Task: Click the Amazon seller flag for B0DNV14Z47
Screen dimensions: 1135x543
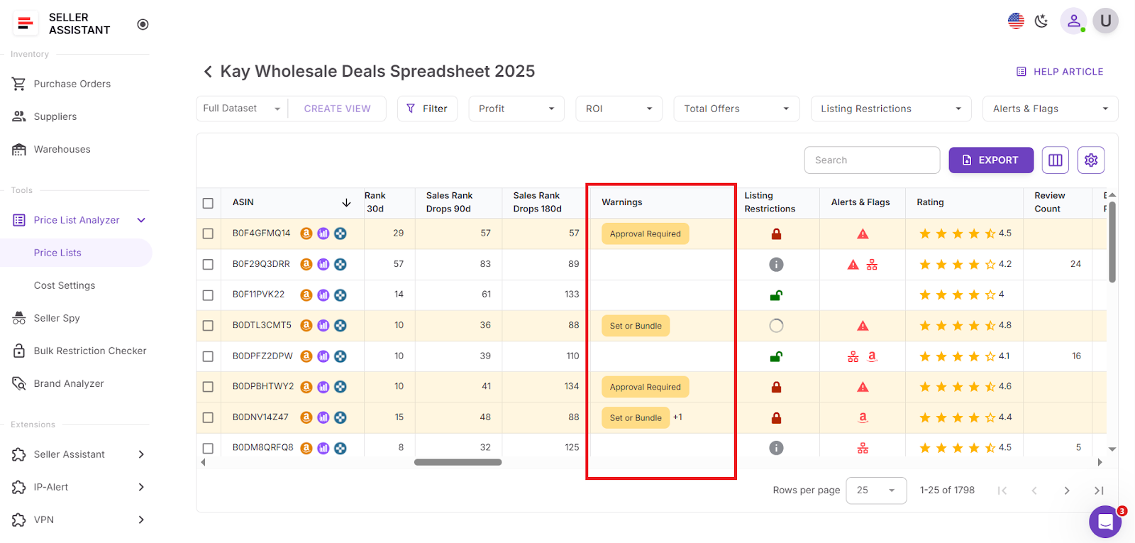Action: tap(863, 418)
